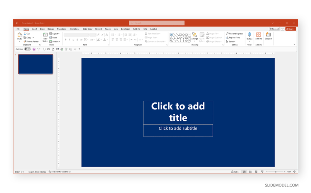Select the star shape in shapes gallery

(x=187, y=40)
